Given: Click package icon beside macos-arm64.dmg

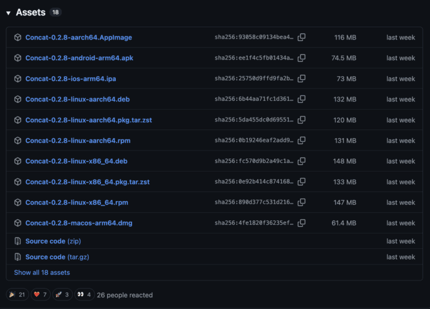Looking at the screenshot, I should click(17, 223).
